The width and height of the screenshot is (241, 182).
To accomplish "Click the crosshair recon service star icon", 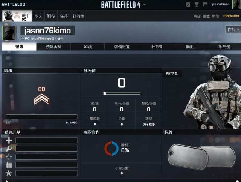I will (x=9, y=157).
